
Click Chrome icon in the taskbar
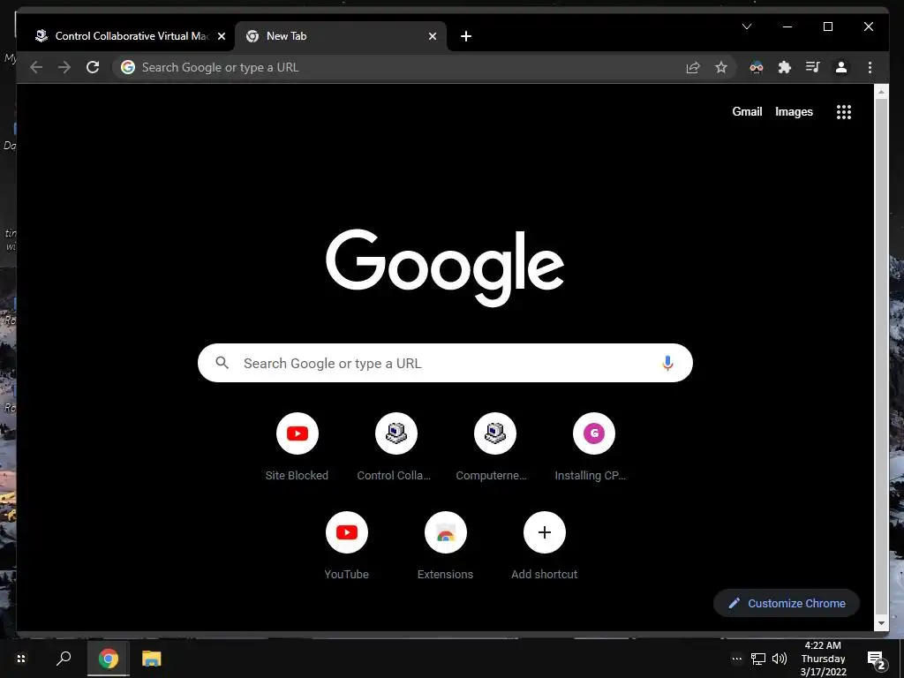[108, 659]
